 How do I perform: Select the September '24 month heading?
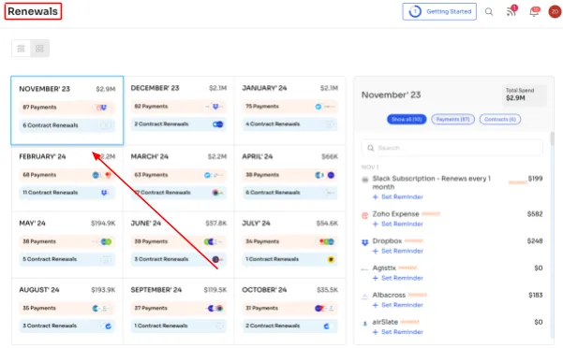(x=156, y=290)
